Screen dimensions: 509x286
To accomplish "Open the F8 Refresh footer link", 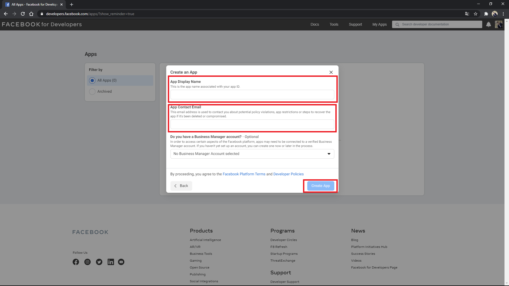I will (279, 247).
